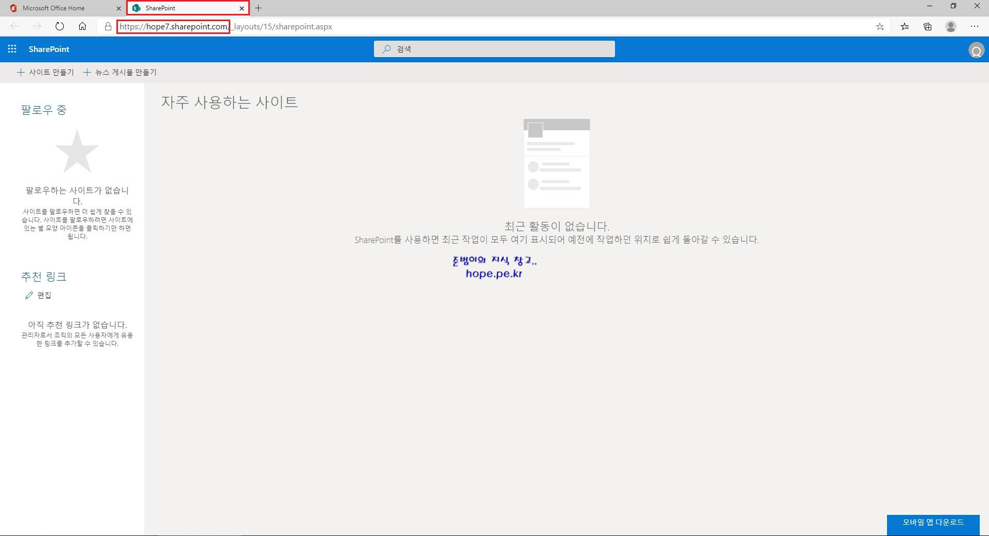Click plus icon beside 뉴스 게시물 만들기
Viewport: 989px width, 536px height.
click(x=87, y=73)
